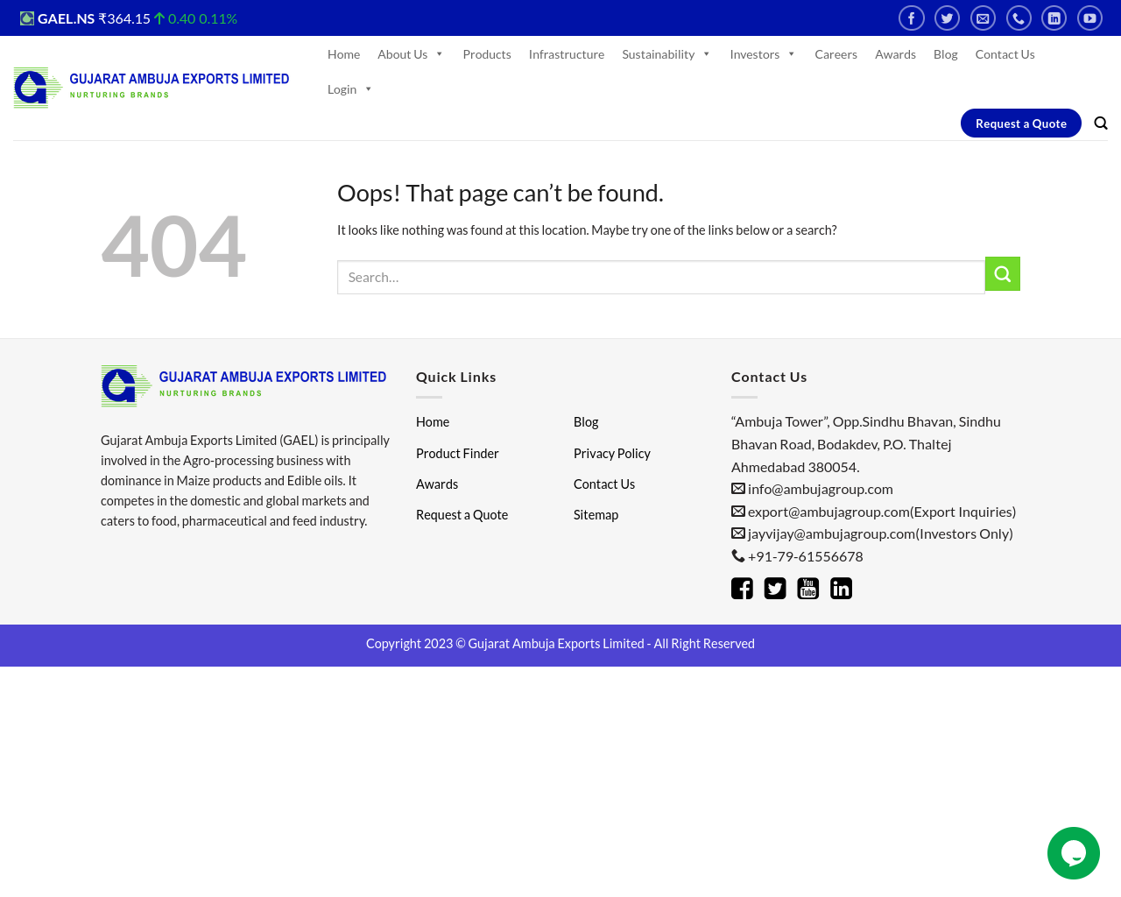Click the 'Oops! That page can't be found.' heading
The height and width of the screenshot is (897, 1121).
500,193
